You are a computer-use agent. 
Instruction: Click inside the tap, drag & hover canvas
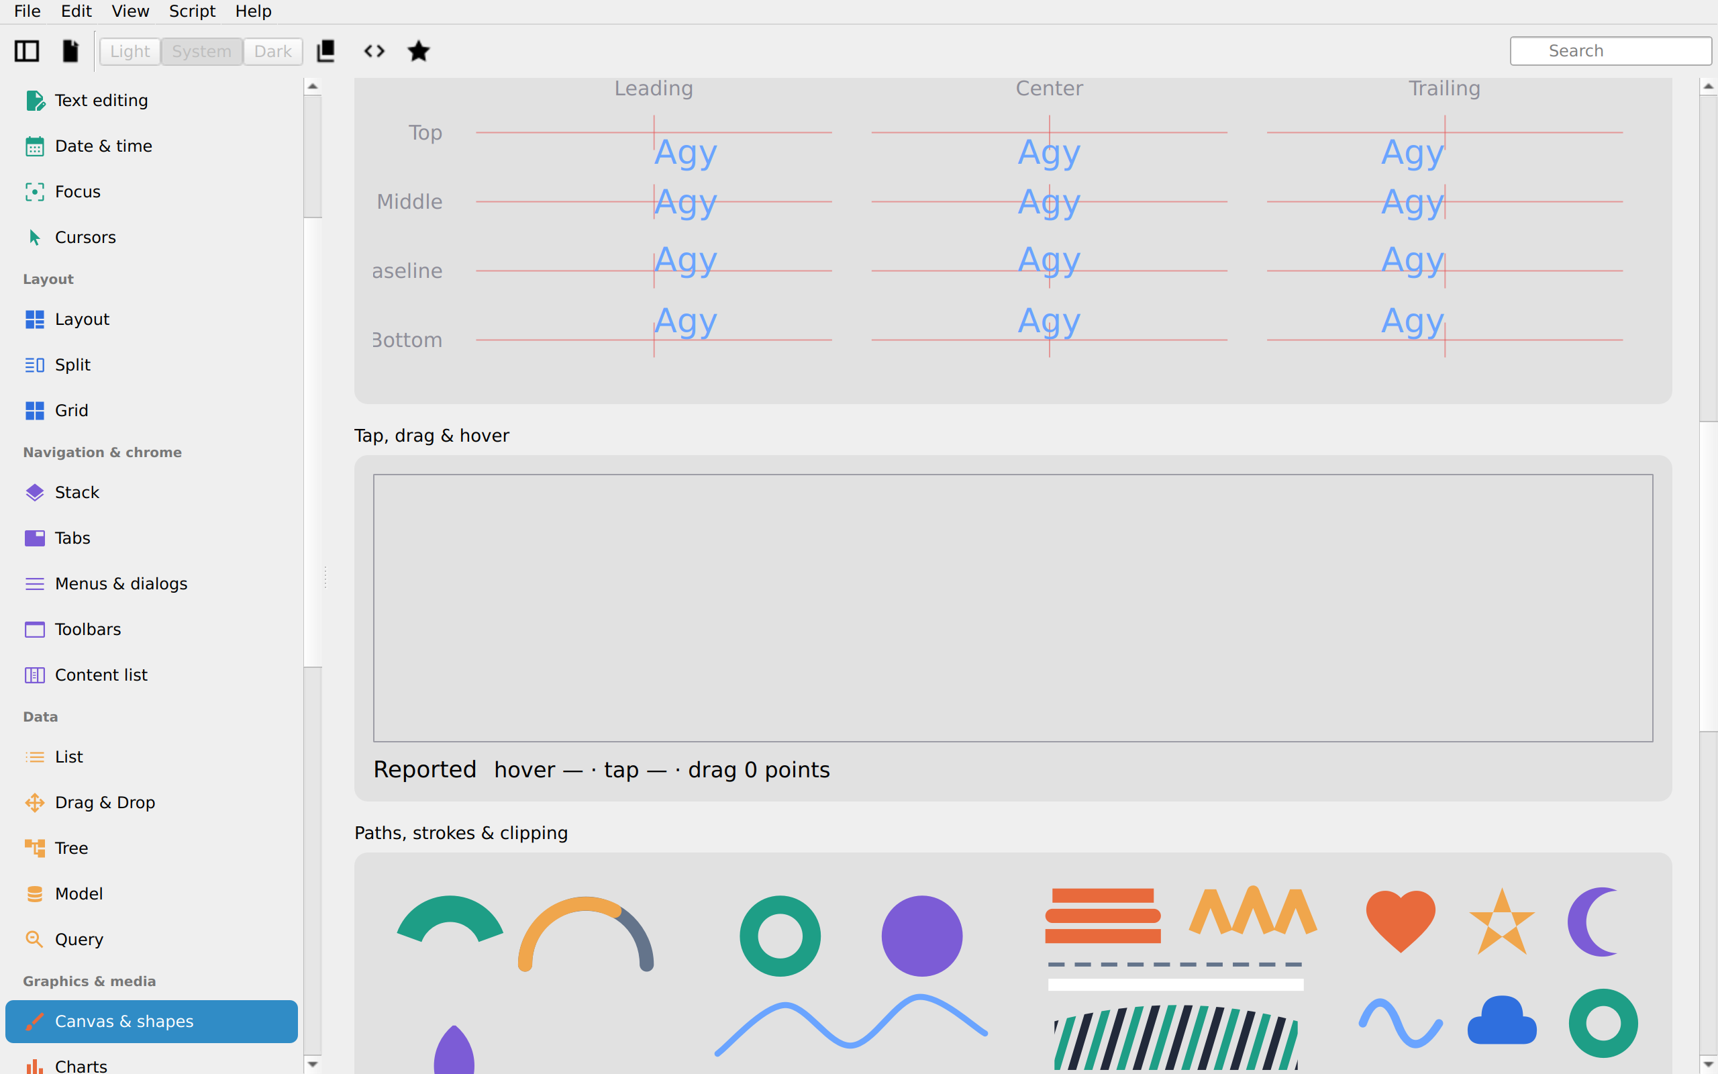point(1013,608)
